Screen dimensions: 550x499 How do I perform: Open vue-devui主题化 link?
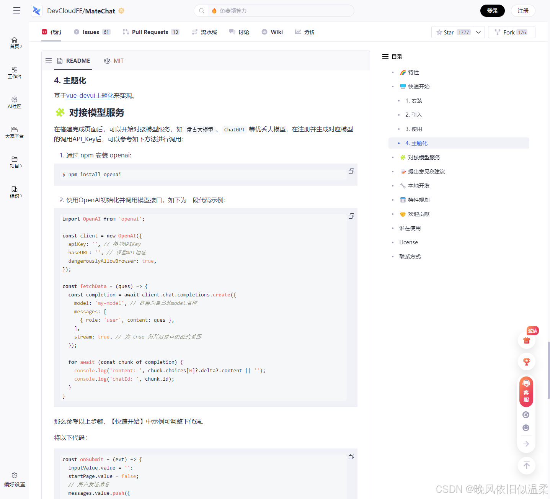pyautogui.click(x=90, y=95)
